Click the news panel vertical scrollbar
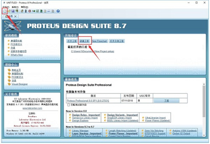The image size is (210, 144). coord(204,105)
